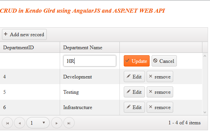
Task: Click remove X for Infrastructure row
Action: pyautogui.click(x=151, y=107)
